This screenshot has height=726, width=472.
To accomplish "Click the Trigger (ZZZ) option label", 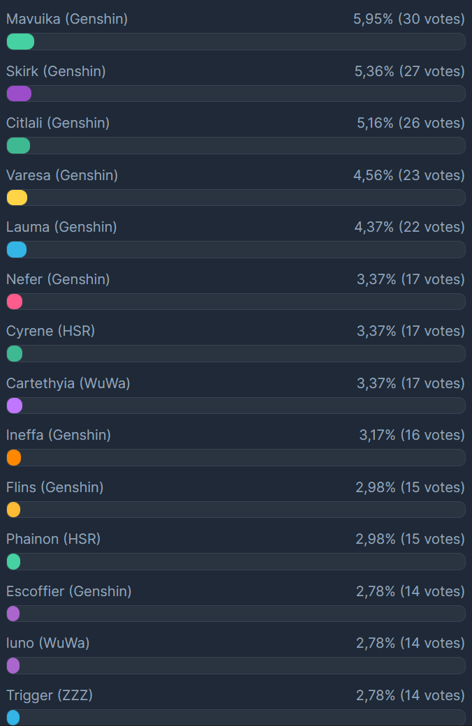I will (50, 695).
